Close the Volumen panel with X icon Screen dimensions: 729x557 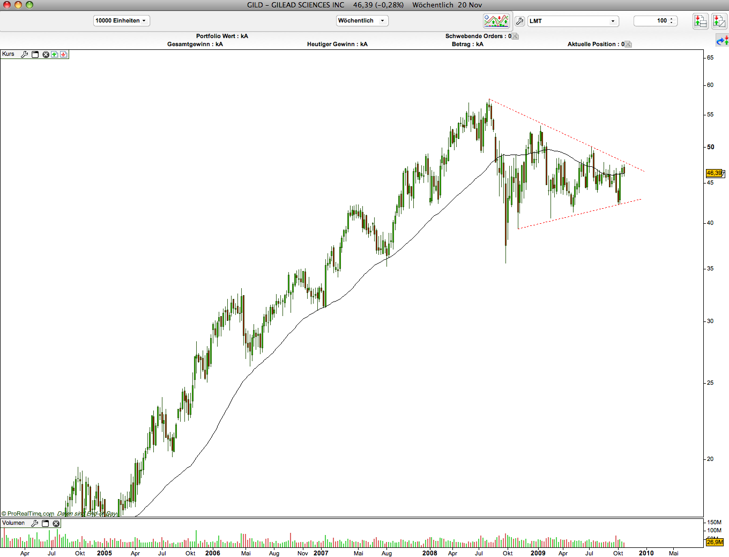coord(56,523)
